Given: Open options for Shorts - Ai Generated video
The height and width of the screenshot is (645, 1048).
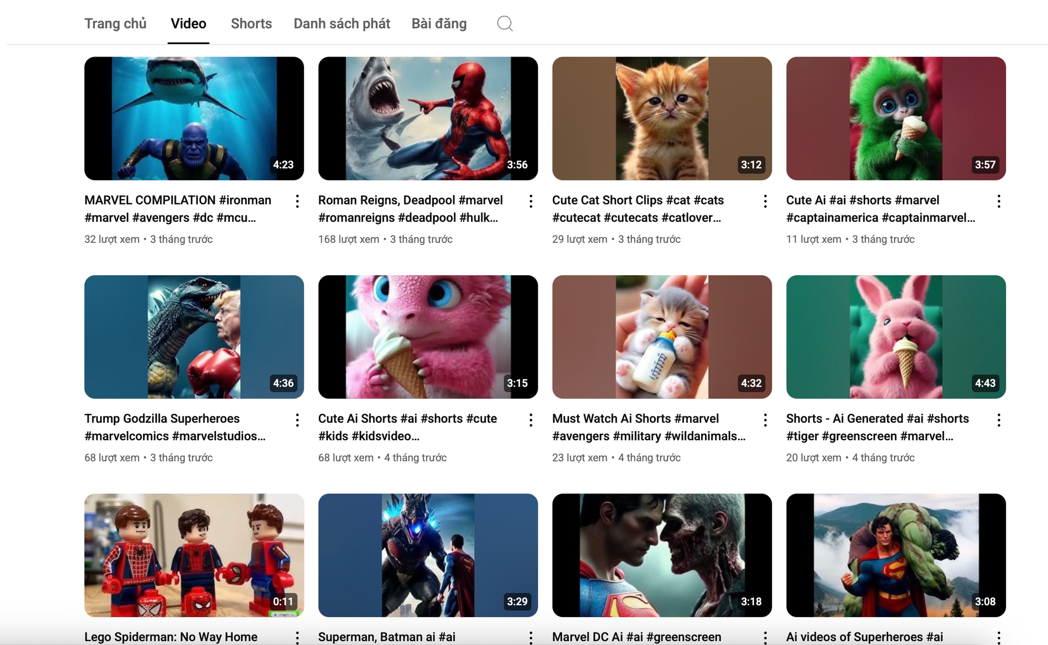Looking at the screenshot, I should click(x=999, y=420).
